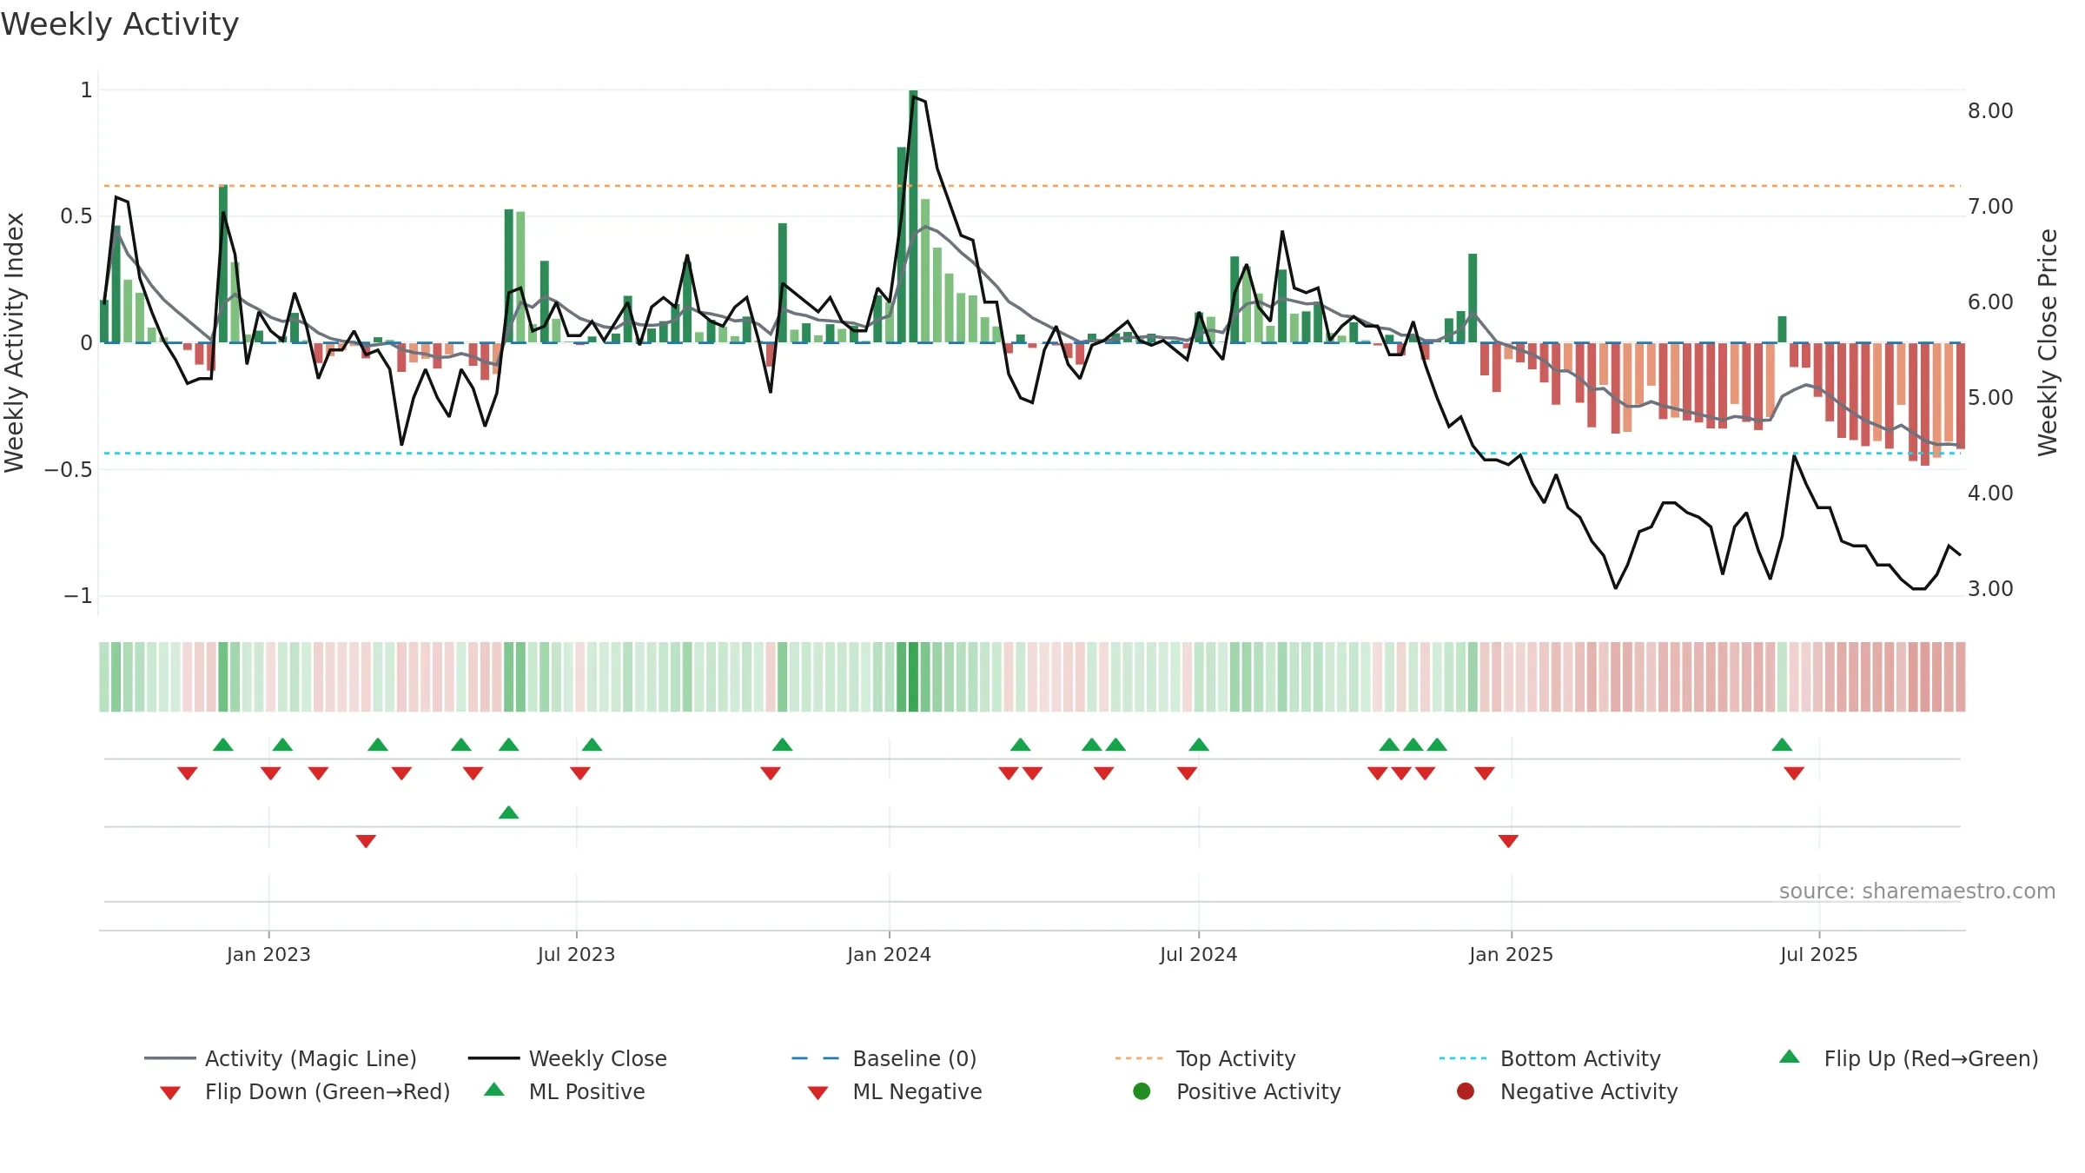2085x1173 pixels.
Task: Click the Jul 2025 axis label
Action: pos(1818,954)
